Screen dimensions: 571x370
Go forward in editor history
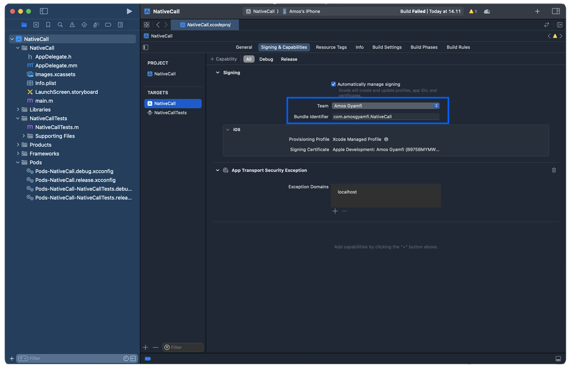166,25
